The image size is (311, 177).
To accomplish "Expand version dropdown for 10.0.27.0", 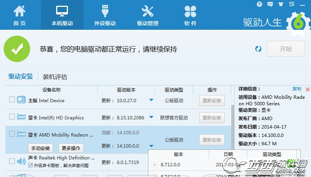I will (151, 100).
